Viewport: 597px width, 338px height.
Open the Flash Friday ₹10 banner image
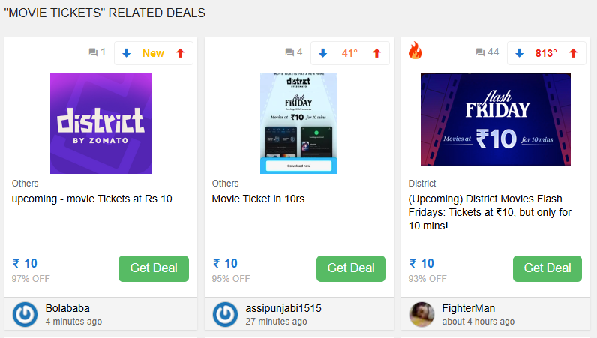(495, 119)
